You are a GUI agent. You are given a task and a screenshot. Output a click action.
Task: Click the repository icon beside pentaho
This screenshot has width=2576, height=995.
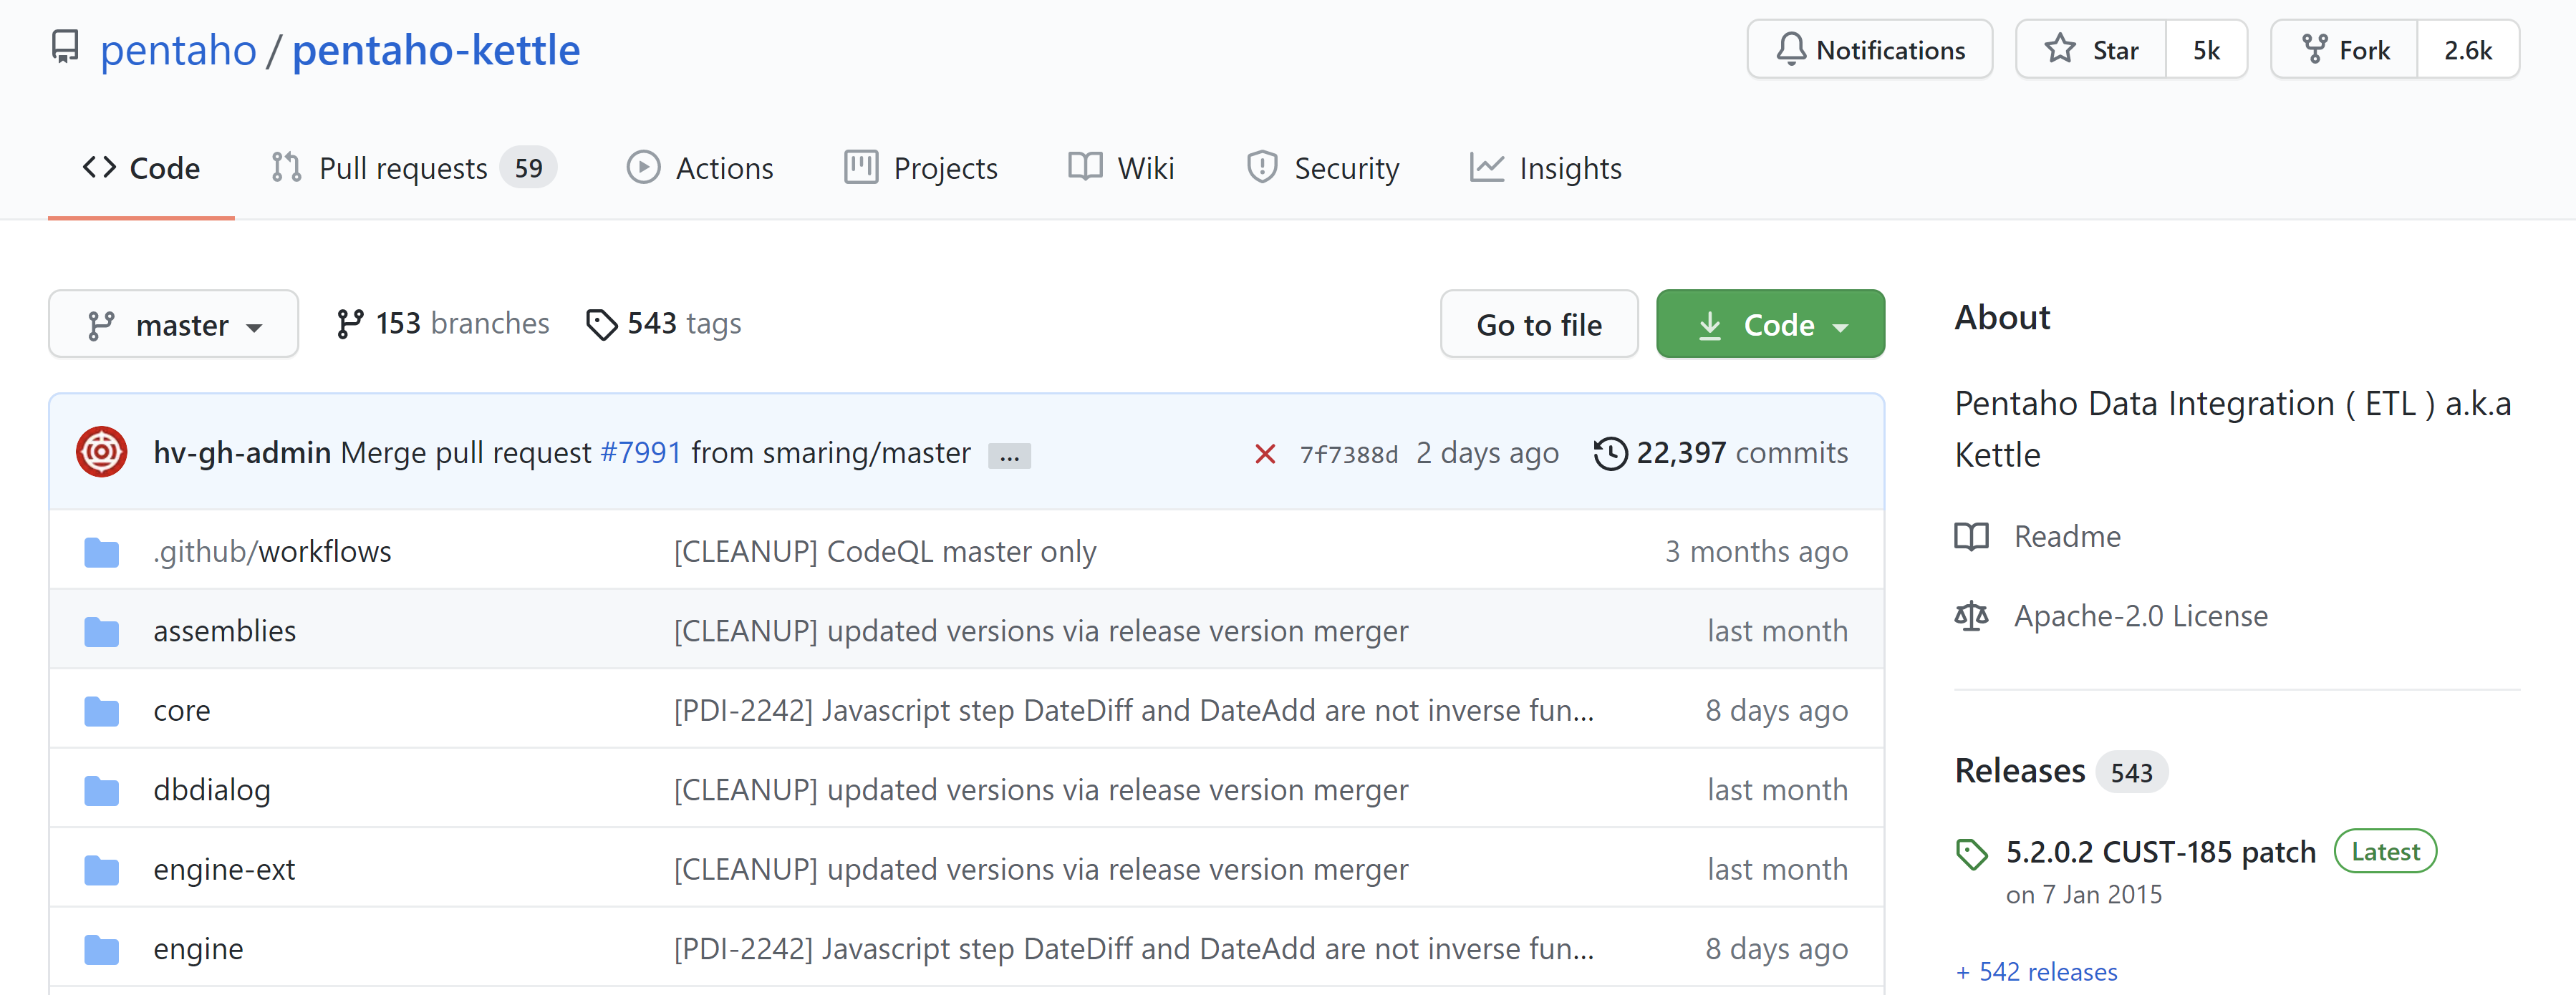pos(65,47)
